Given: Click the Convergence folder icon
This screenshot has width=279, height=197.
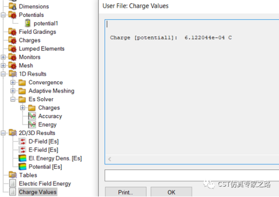Looking at the screenshot, I should [22, 82].
